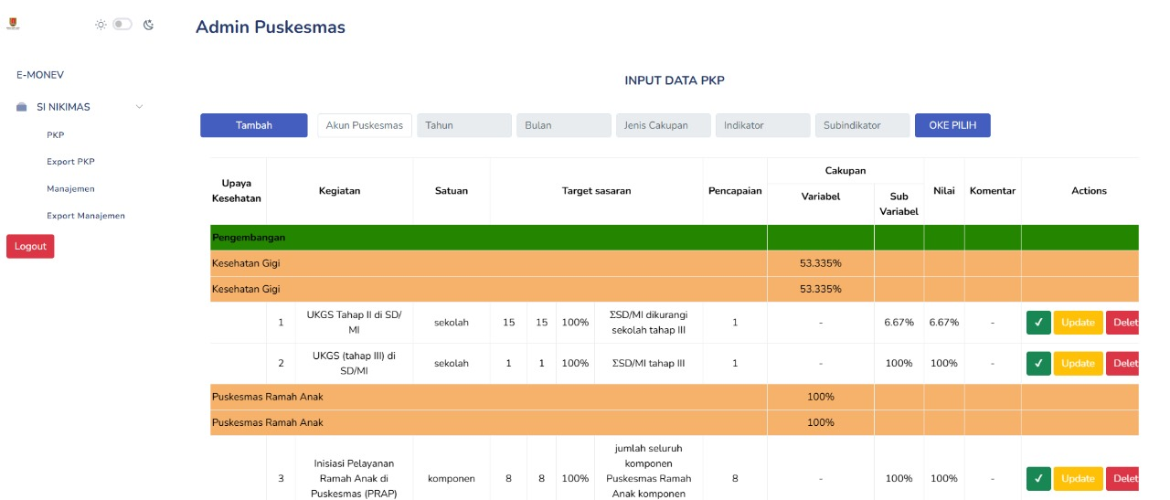
Task: Click the green checkmark for UKGS (tahap III) row
Action: [1038, 363]
